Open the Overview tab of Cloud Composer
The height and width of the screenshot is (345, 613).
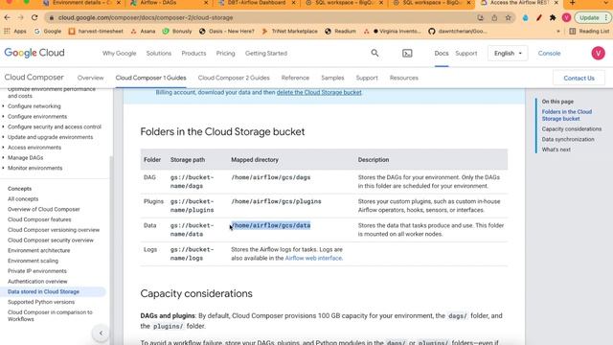tap(90, 78)
